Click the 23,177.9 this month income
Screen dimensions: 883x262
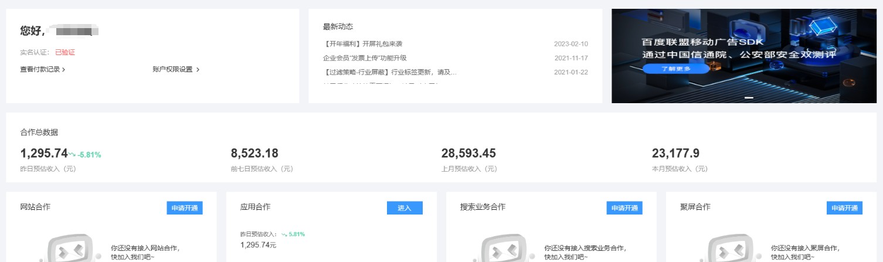[x=675, y=154]
